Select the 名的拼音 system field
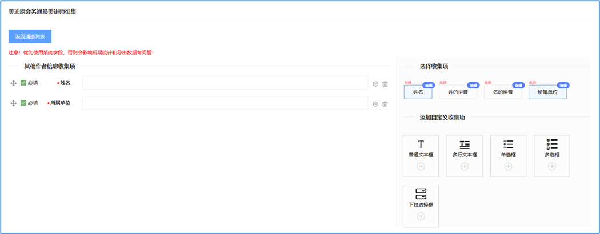Viewport: 600px width, 234px height. (x=503, y=92)
